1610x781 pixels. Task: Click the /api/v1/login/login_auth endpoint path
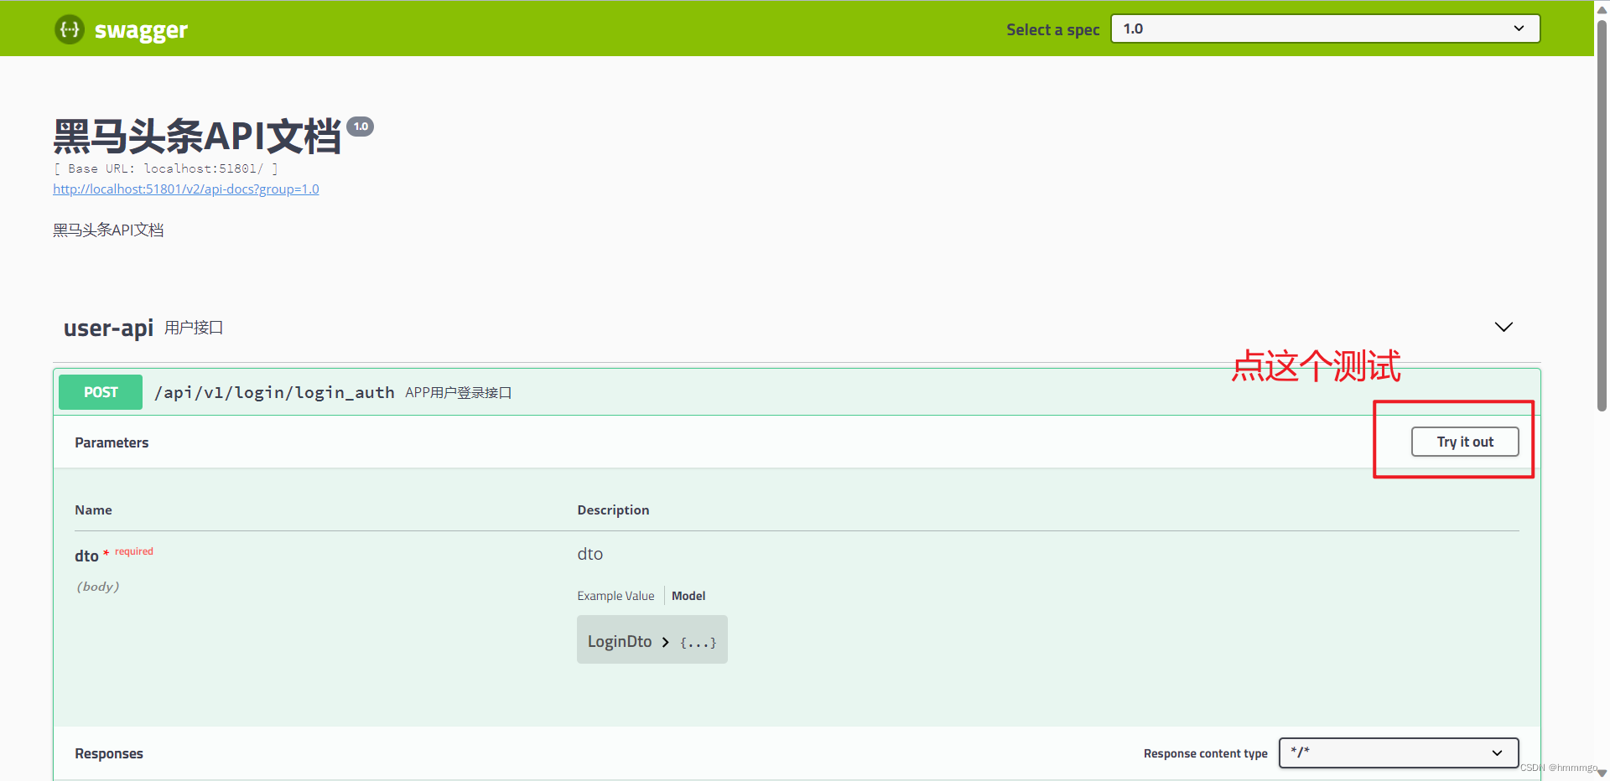274,392
